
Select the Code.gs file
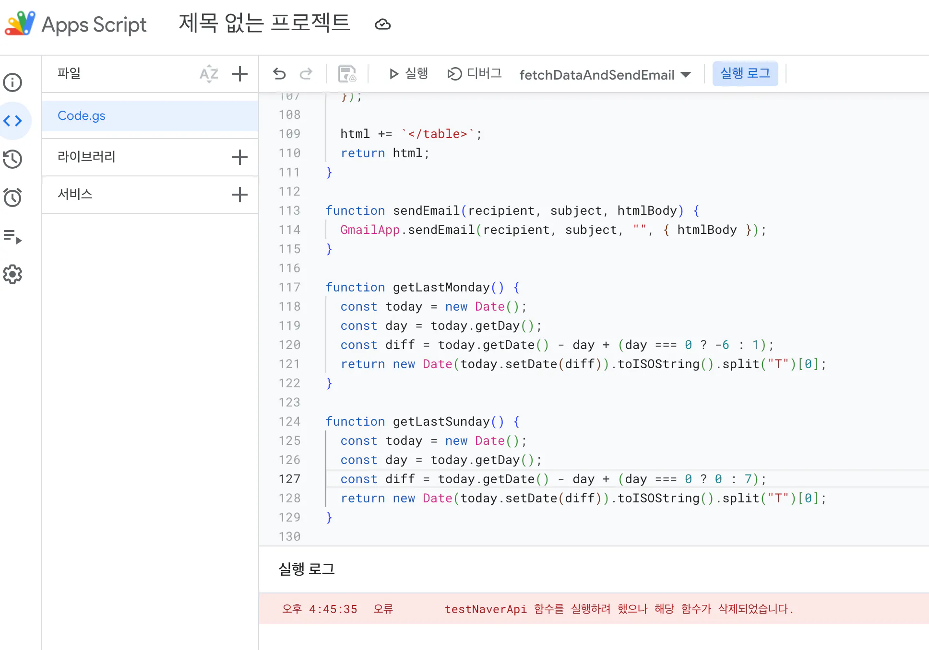(x=150, y=116)
